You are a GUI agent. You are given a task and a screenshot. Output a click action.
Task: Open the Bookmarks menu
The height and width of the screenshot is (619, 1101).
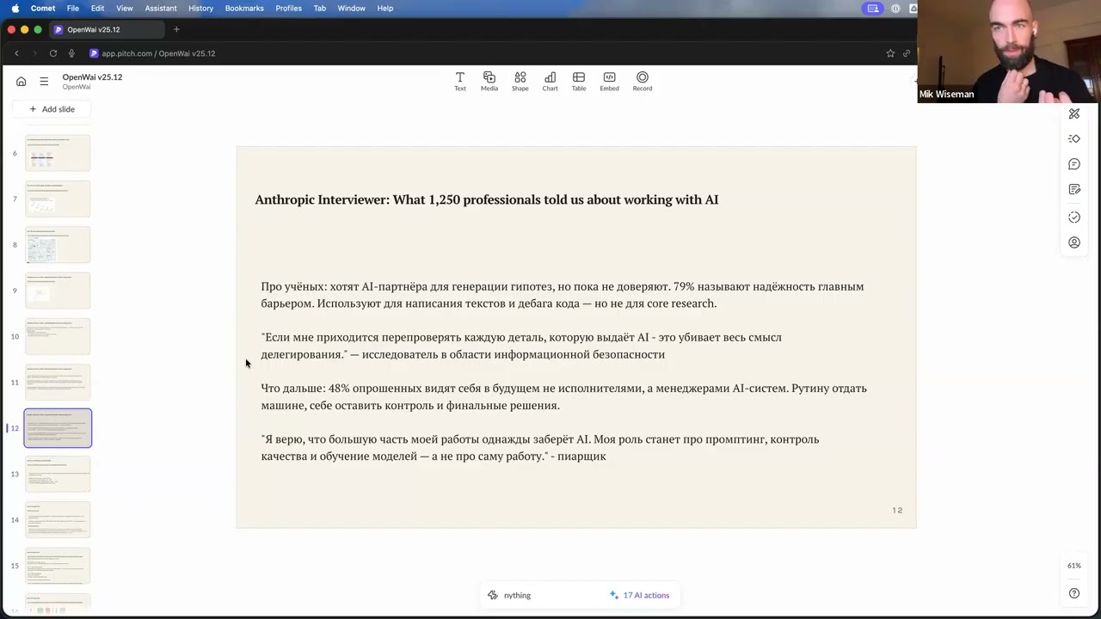pyautogui.click(x=244, y=9)
